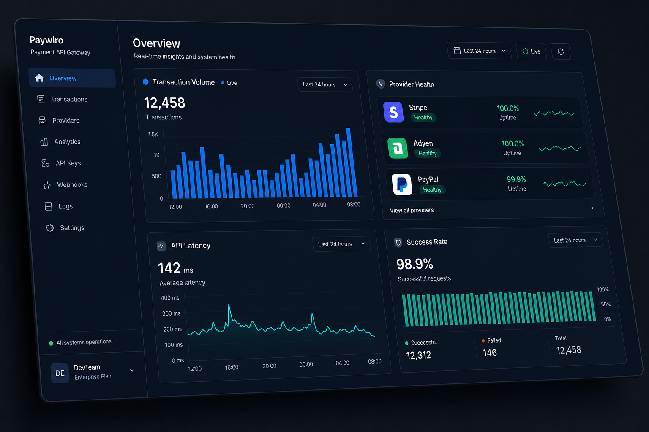Click All systems operational status text
Viewport: 649px width, 432px height.
(x=85, y=342)
